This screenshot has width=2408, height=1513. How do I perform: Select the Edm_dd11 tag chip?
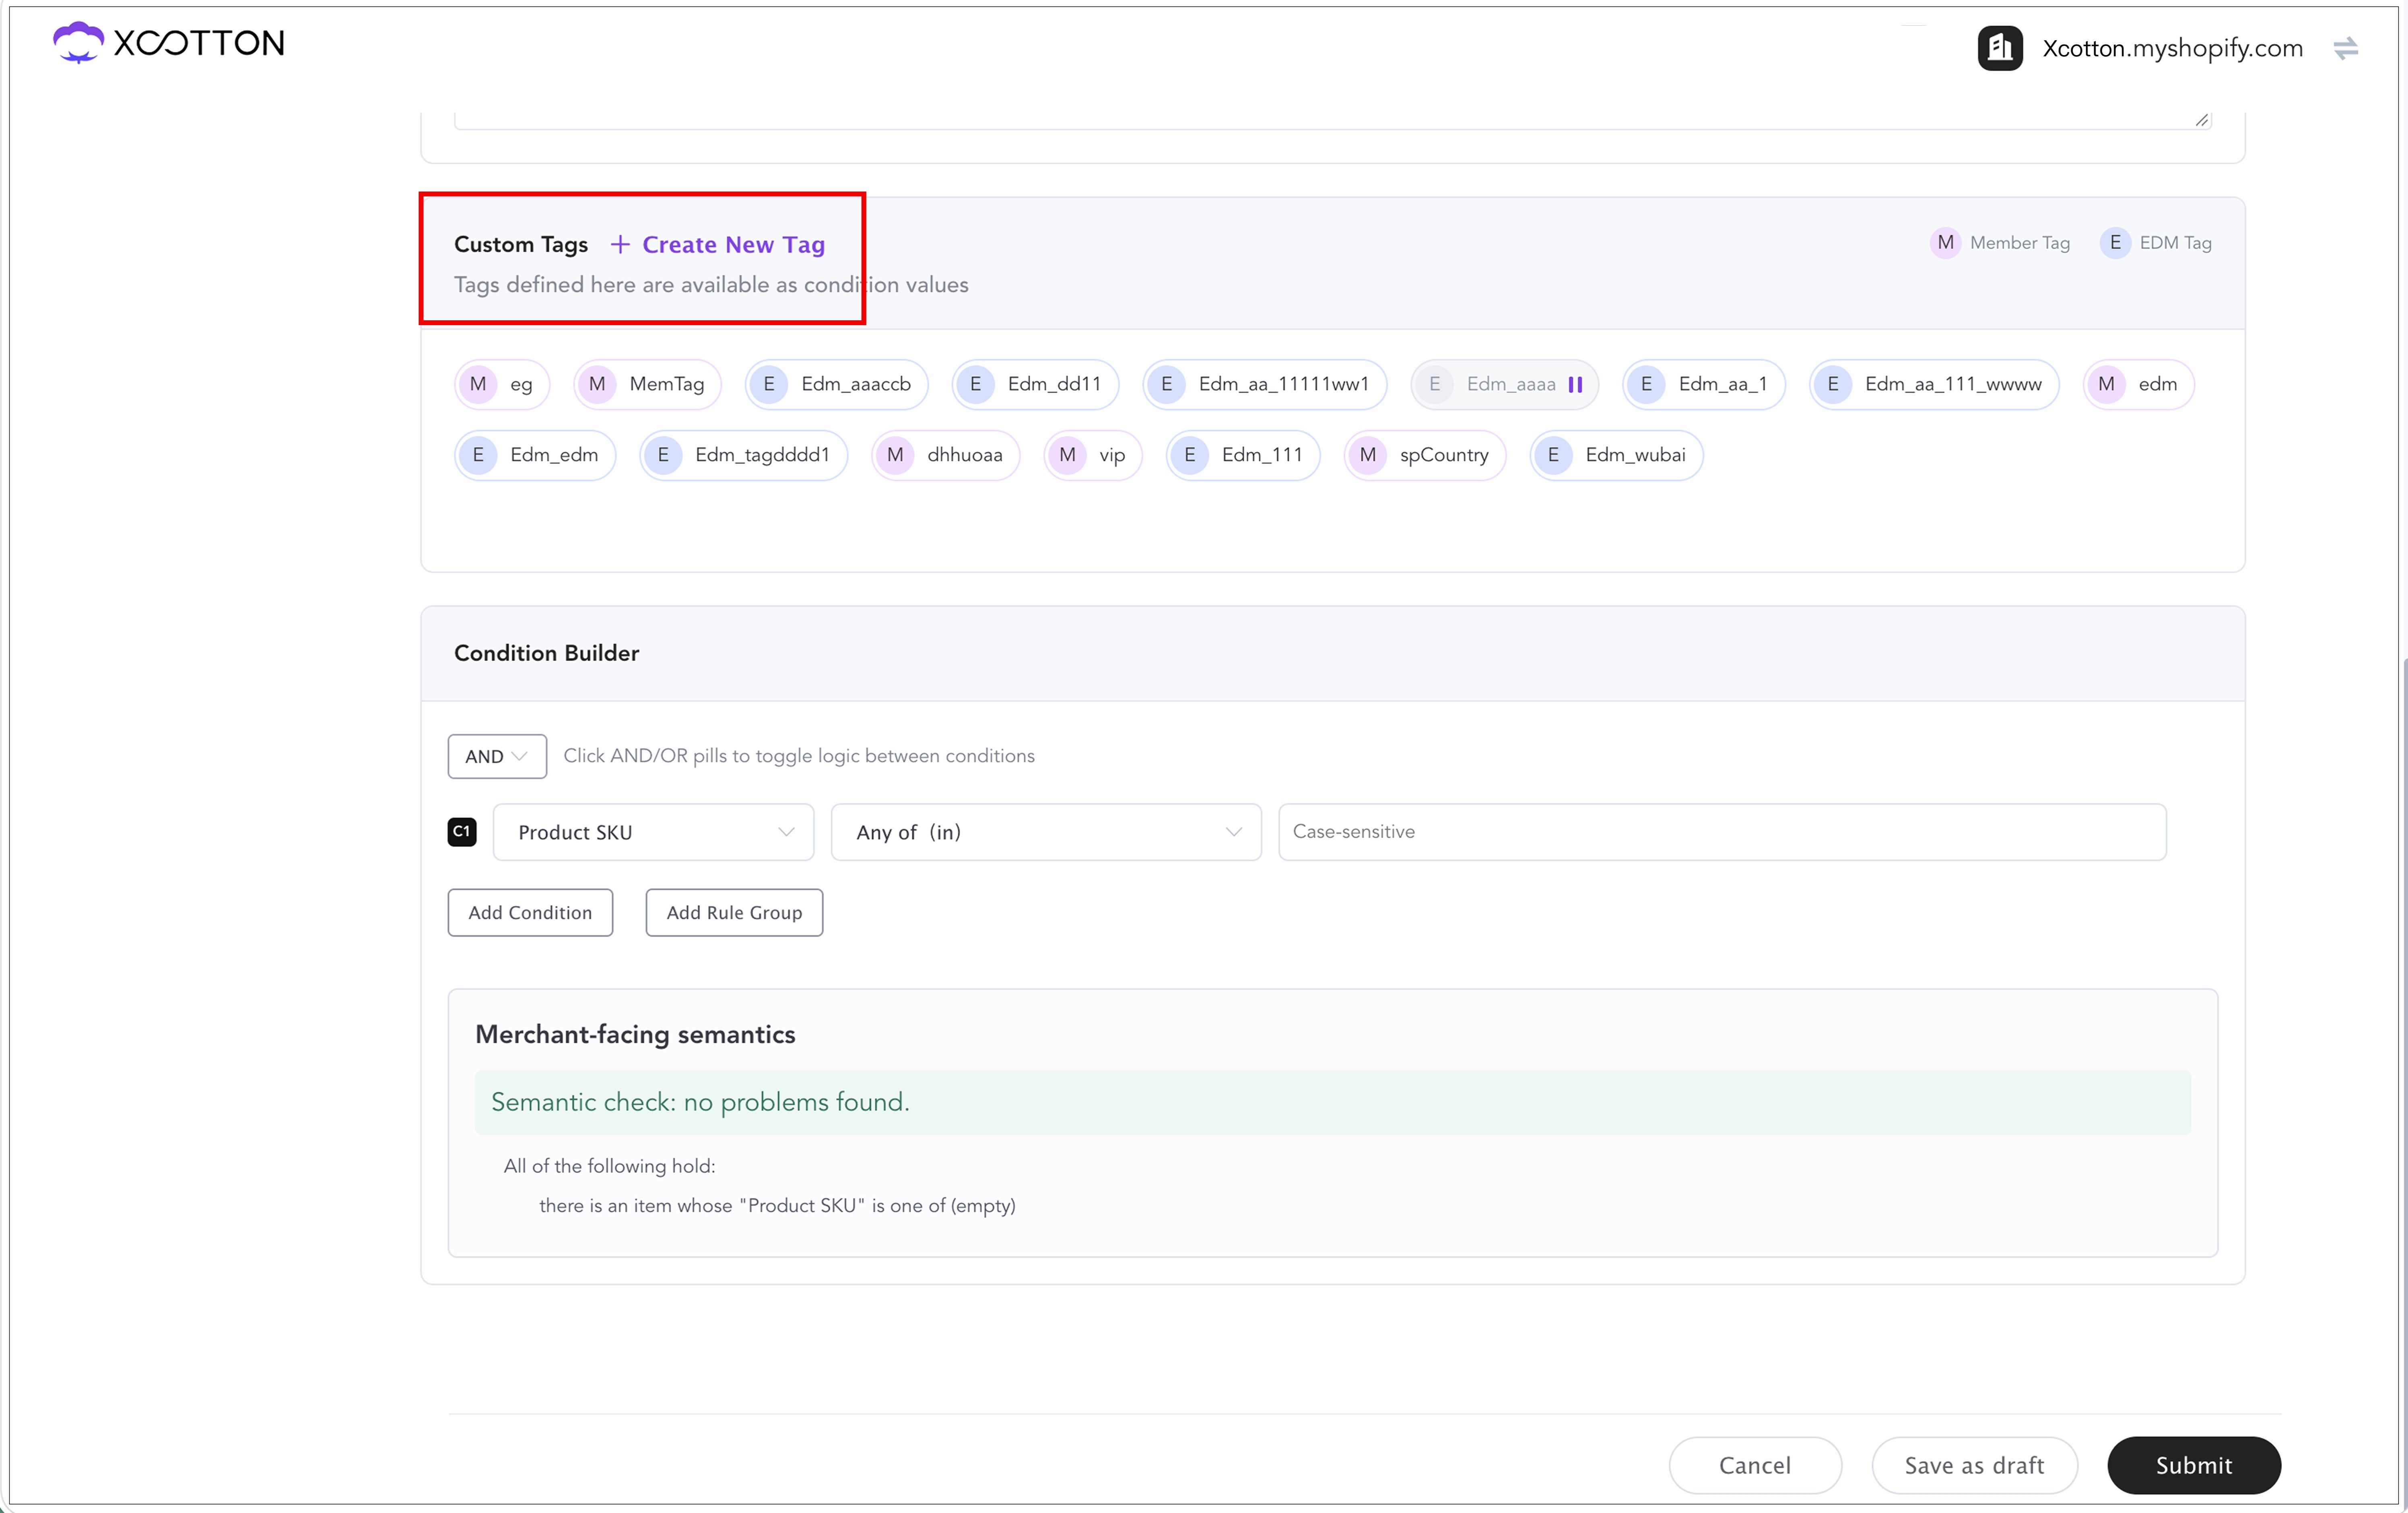(x=1035, y=384)
